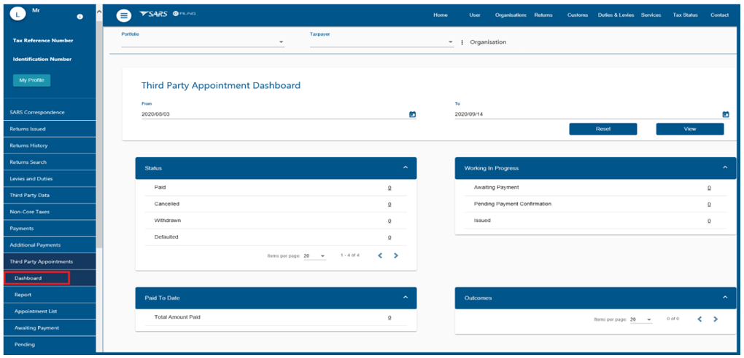The image size is (744, 358).
Task: Click the hamburger menu icon
Action: (x=125, y=15)
